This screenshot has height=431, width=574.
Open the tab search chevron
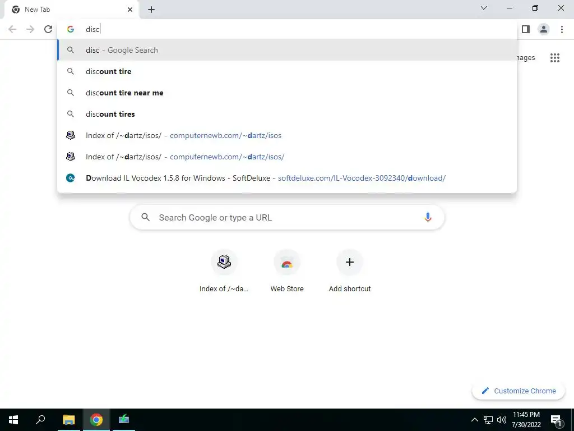pos(484,8)
